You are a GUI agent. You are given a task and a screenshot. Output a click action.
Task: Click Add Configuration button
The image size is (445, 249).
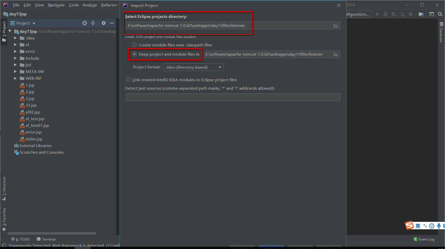coord(359,14)
